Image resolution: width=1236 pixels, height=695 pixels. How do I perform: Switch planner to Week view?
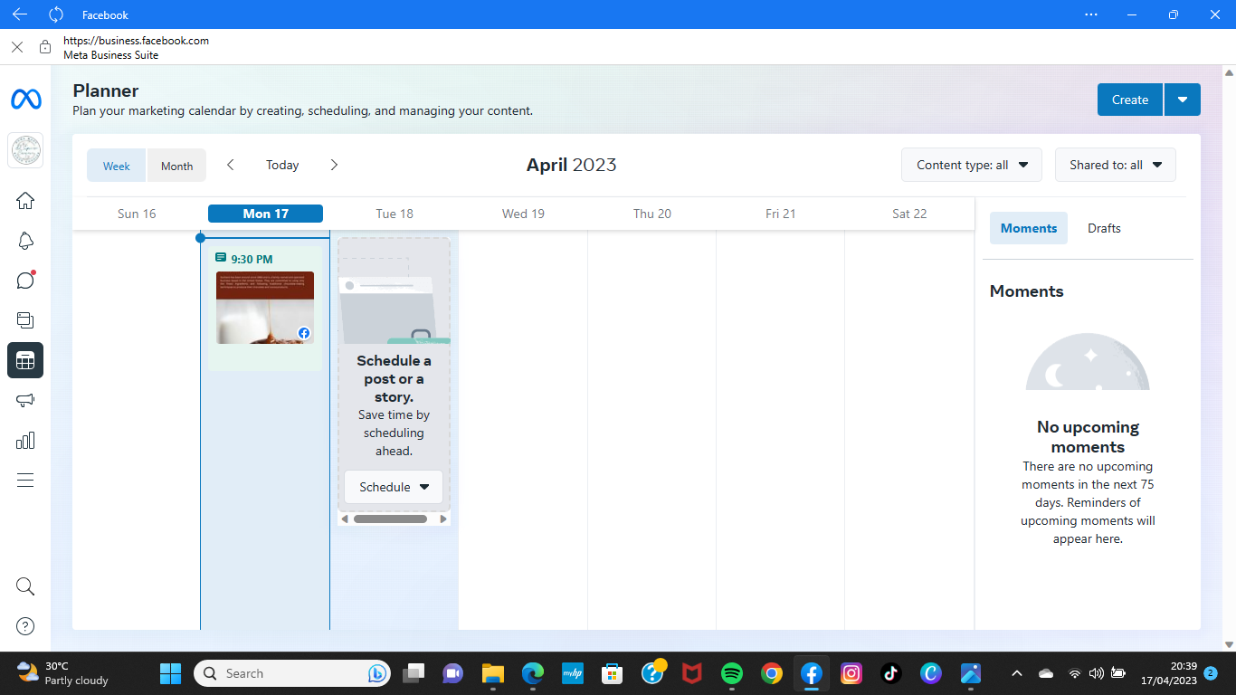pos(116,166)
